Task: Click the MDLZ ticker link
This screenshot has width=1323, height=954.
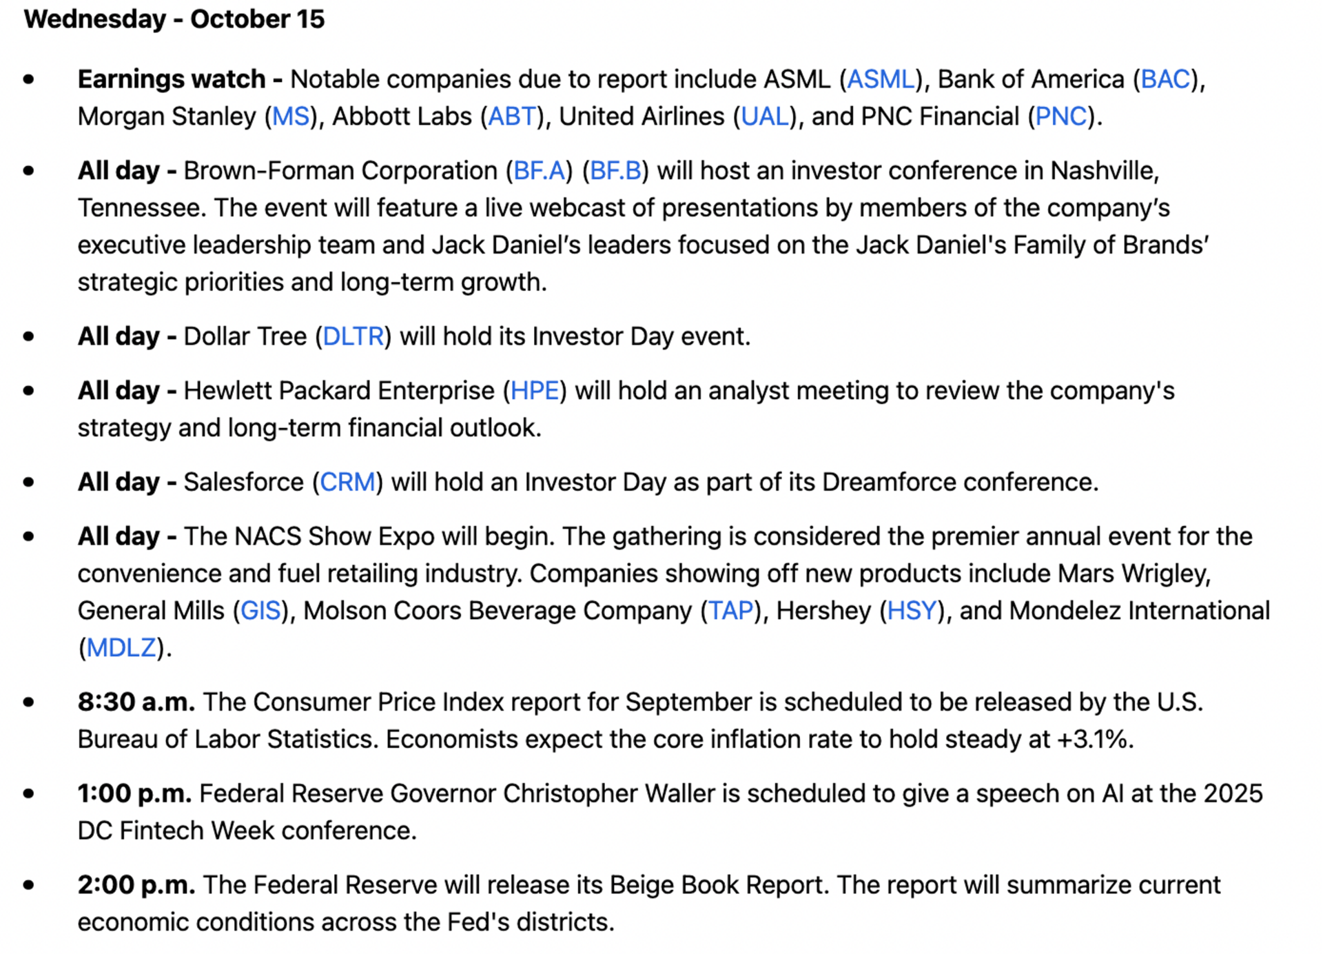Action: (121, 648)
